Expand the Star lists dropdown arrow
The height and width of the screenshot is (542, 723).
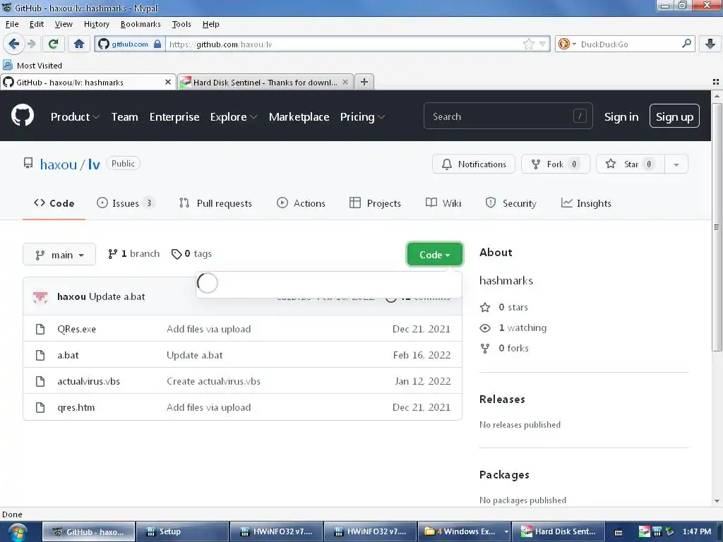(x=676, y=164)
